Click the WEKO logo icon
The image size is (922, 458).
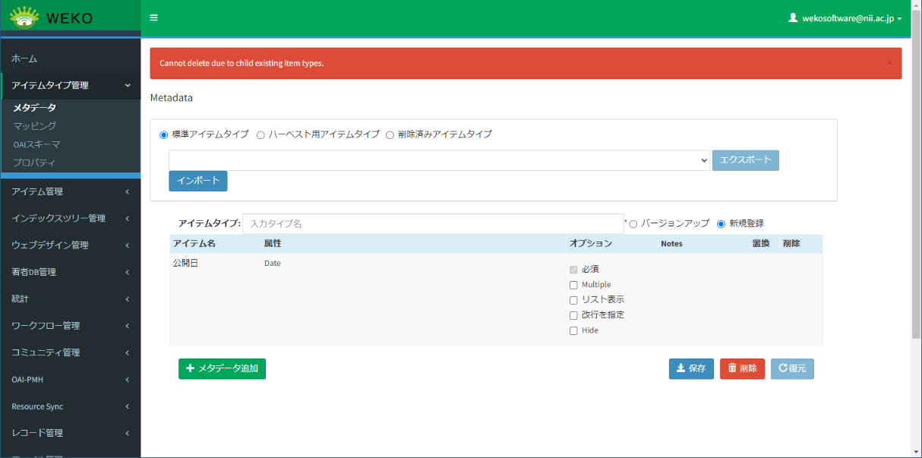tap(24, 17)
